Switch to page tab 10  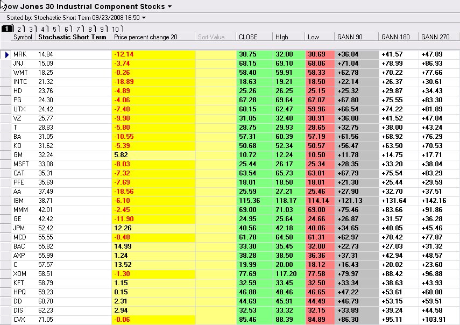[116, 29]
